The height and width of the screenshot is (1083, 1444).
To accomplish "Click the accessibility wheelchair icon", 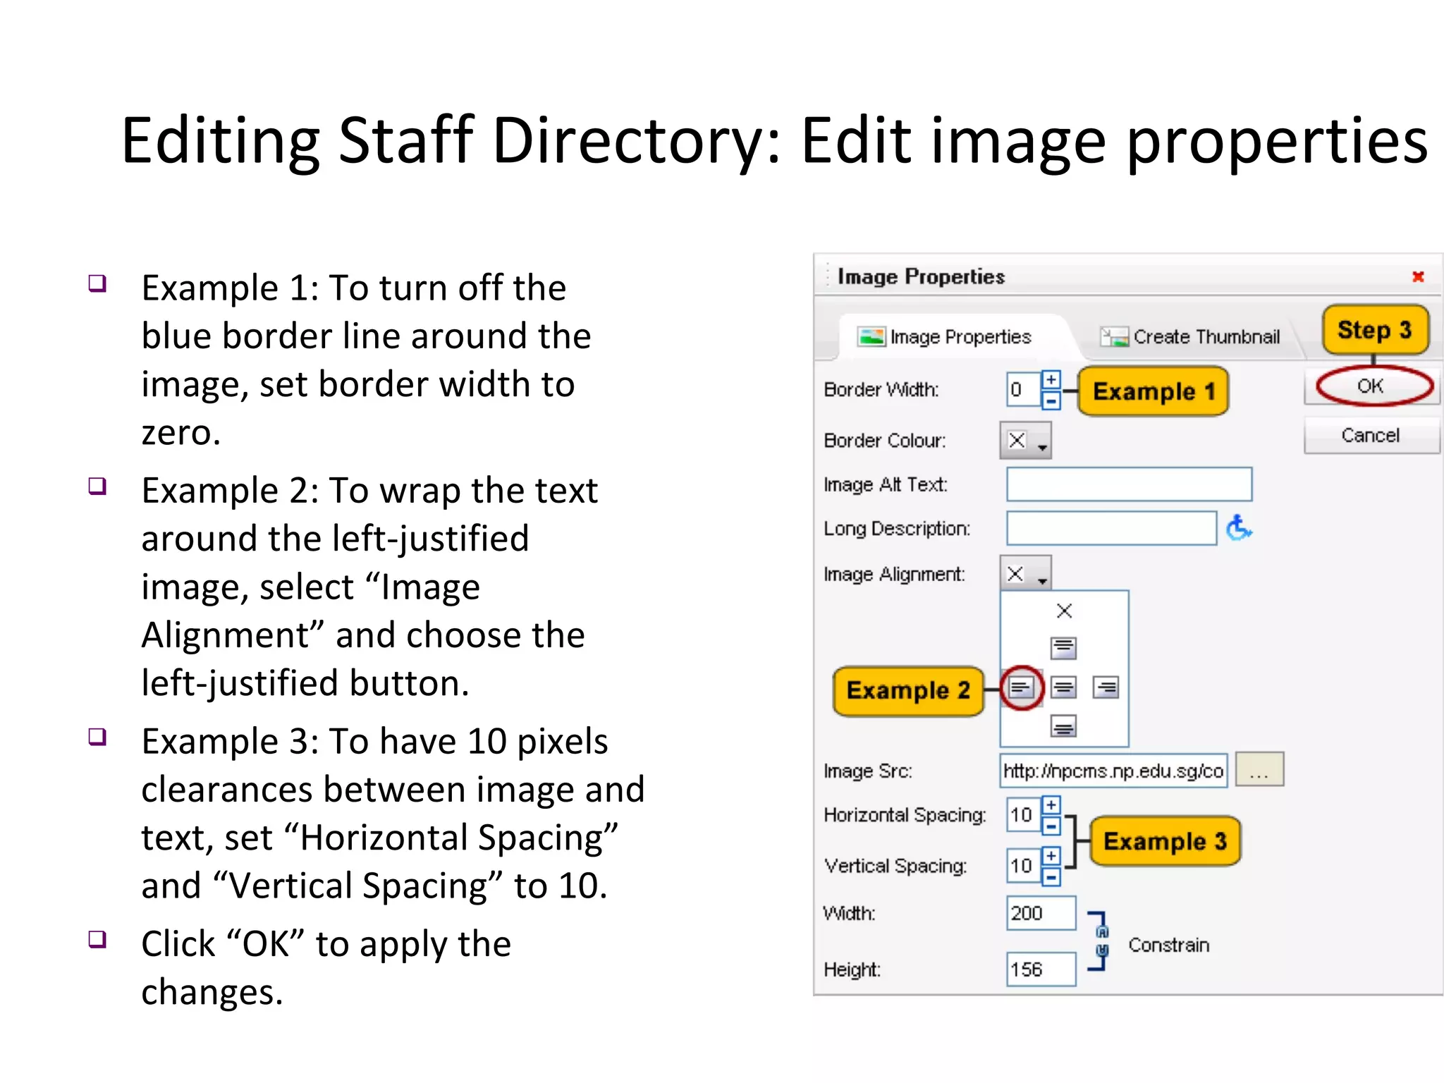I will [x=1239, y=528].
